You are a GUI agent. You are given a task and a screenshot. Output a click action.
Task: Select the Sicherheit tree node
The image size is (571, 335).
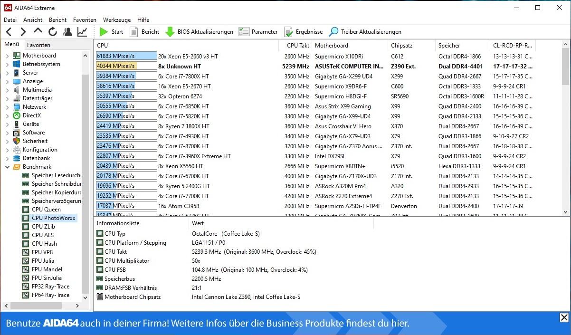[x=35, y=141]
